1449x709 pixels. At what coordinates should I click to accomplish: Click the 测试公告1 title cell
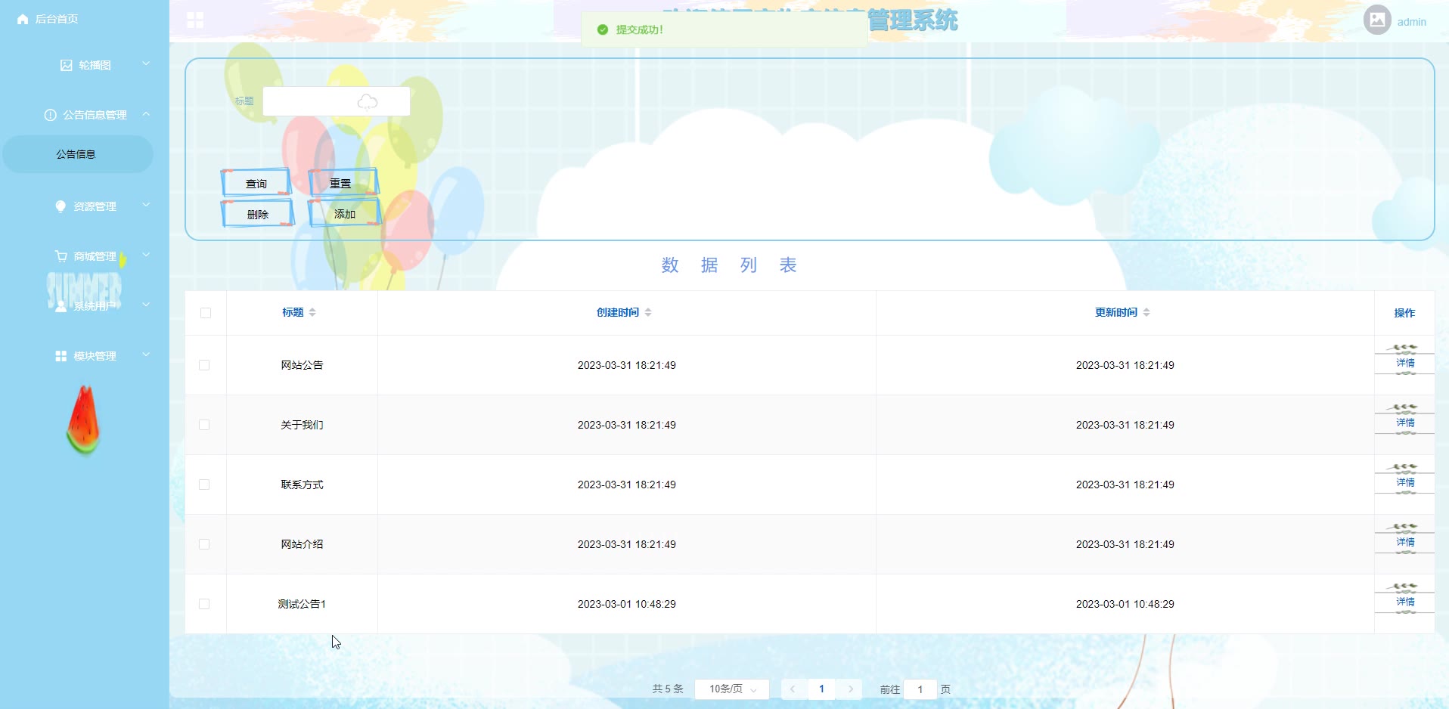point(302,604)
